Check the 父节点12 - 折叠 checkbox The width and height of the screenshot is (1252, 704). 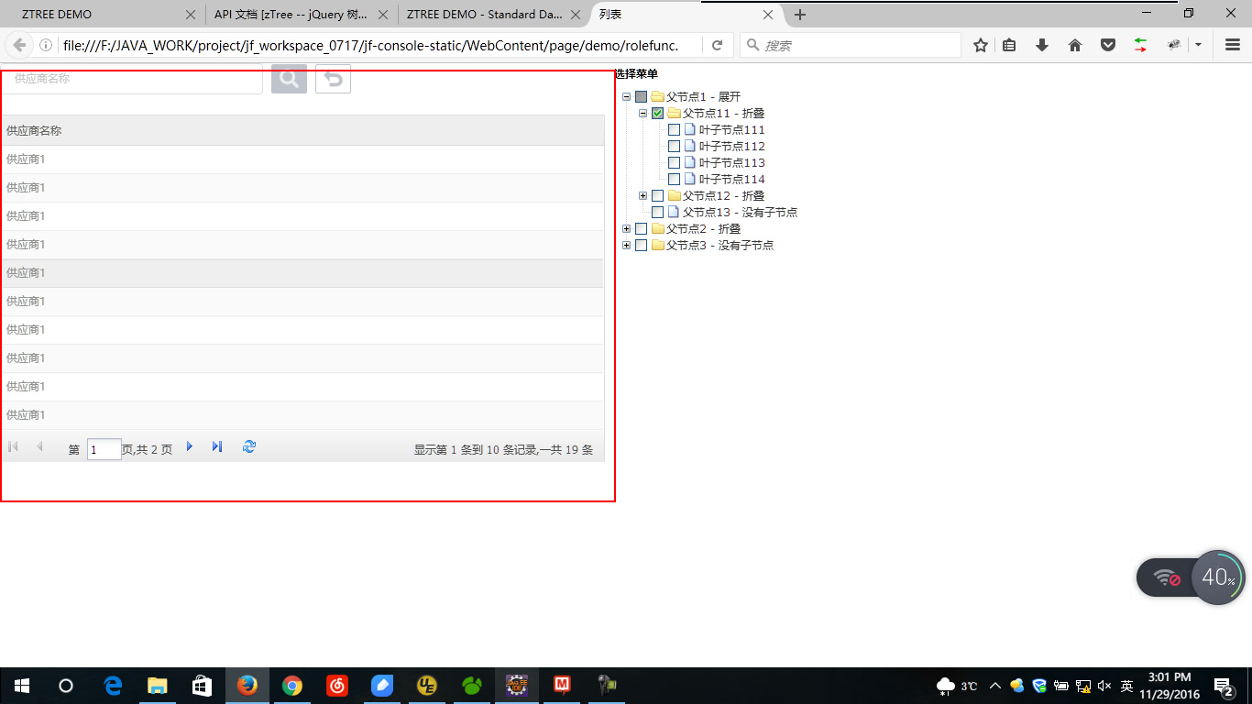657,196
